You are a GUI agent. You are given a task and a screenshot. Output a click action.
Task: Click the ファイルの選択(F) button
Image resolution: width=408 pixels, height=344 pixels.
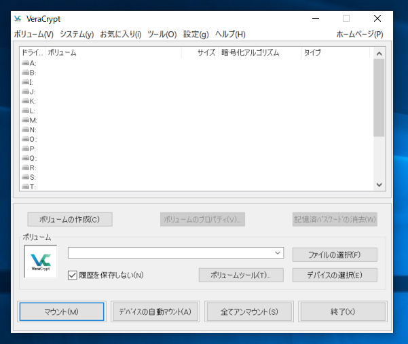tap(334, 254)
